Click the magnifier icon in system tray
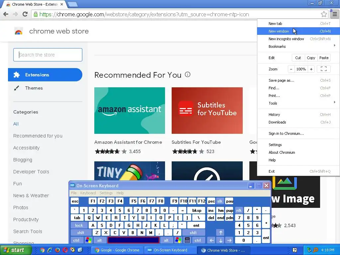The image size is (340, 255). click(x=316, y=250)
